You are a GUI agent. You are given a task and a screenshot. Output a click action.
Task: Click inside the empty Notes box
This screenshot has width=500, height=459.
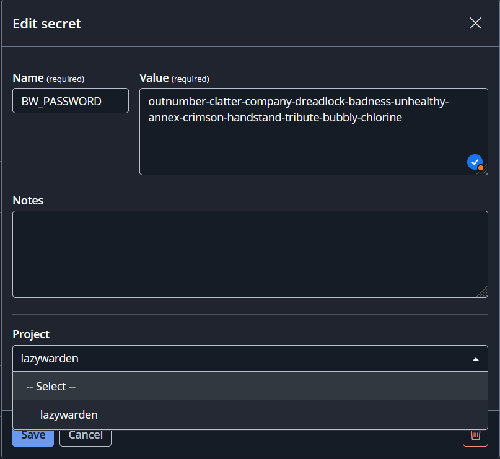click(x=250, y=254)
